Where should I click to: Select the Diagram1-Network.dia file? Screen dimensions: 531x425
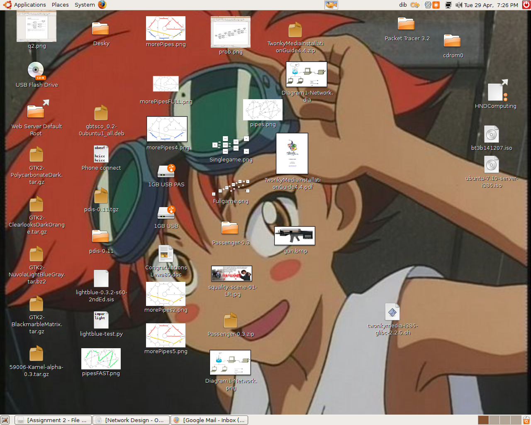307,74
